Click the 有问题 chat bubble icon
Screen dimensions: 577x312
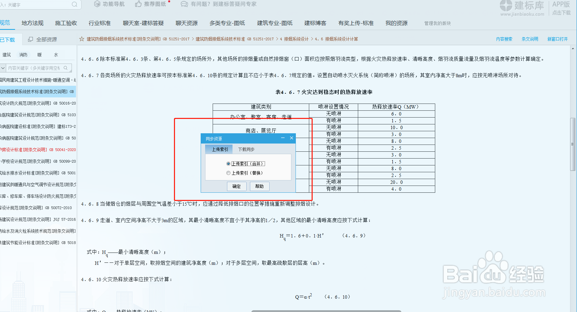184,4
